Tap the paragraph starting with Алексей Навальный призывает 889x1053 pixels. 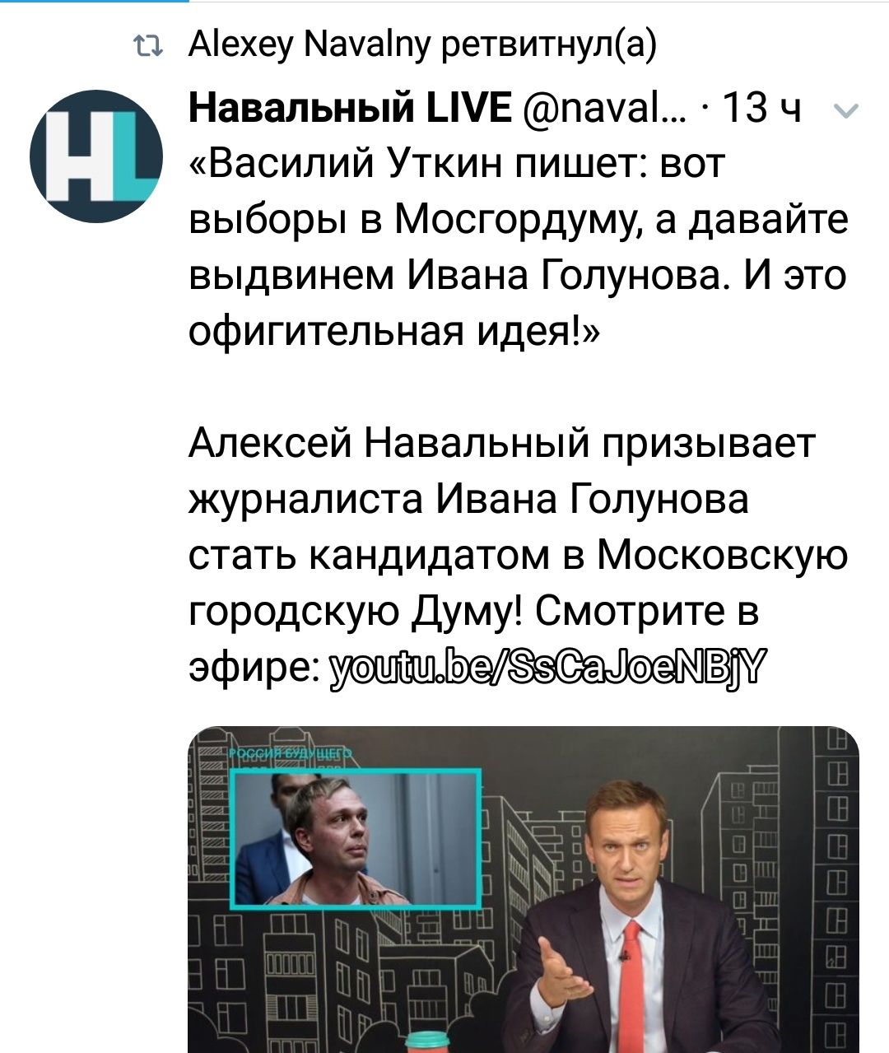pyautogui.click(x=518, y=554)
